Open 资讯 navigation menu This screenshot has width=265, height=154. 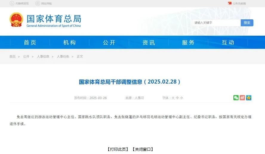[149, 43]
